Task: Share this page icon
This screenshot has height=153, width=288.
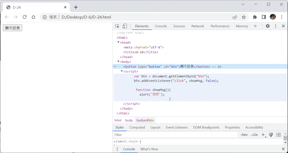Action: pos(235,17)
